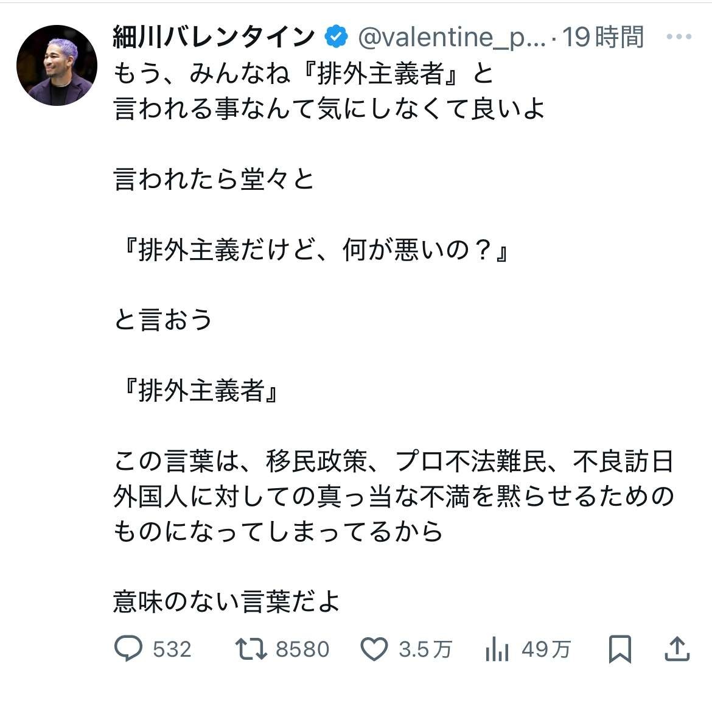Image resolution: width=712 pixels, height=703 pixels.
Task: Click the repost arrows icon
Action: [251, 649]
